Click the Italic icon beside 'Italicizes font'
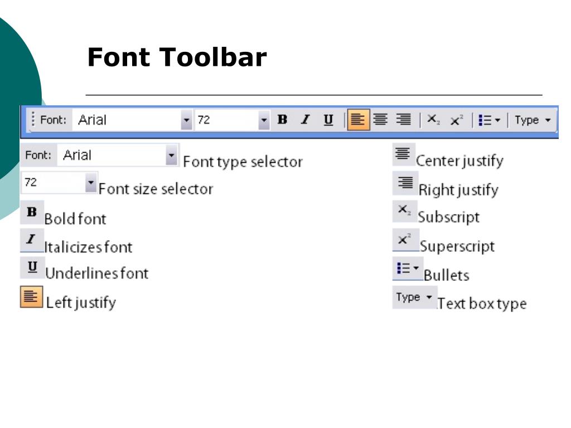571x428 pixels. click(x=32, y=240)
